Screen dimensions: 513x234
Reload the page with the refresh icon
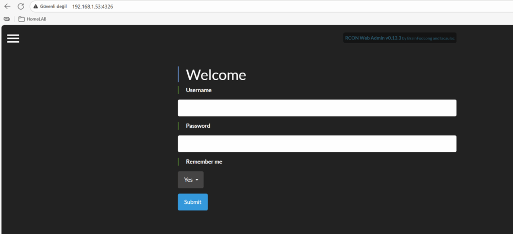(x=21, y=7)
